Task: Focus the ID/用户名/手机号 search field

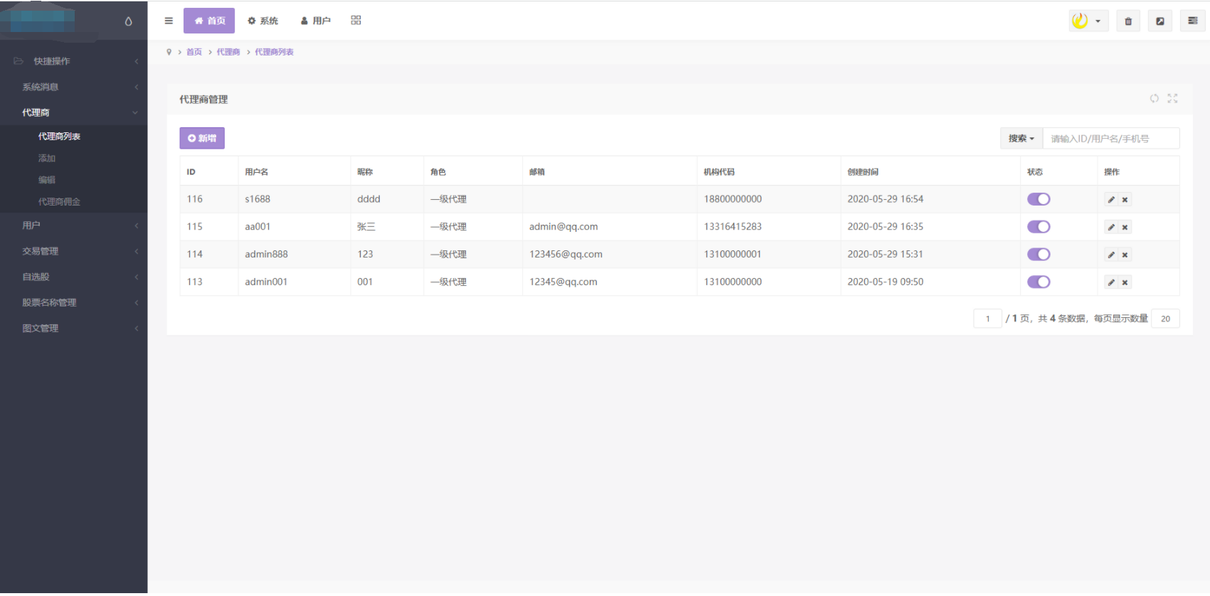Action: [x=1111, y=139]
